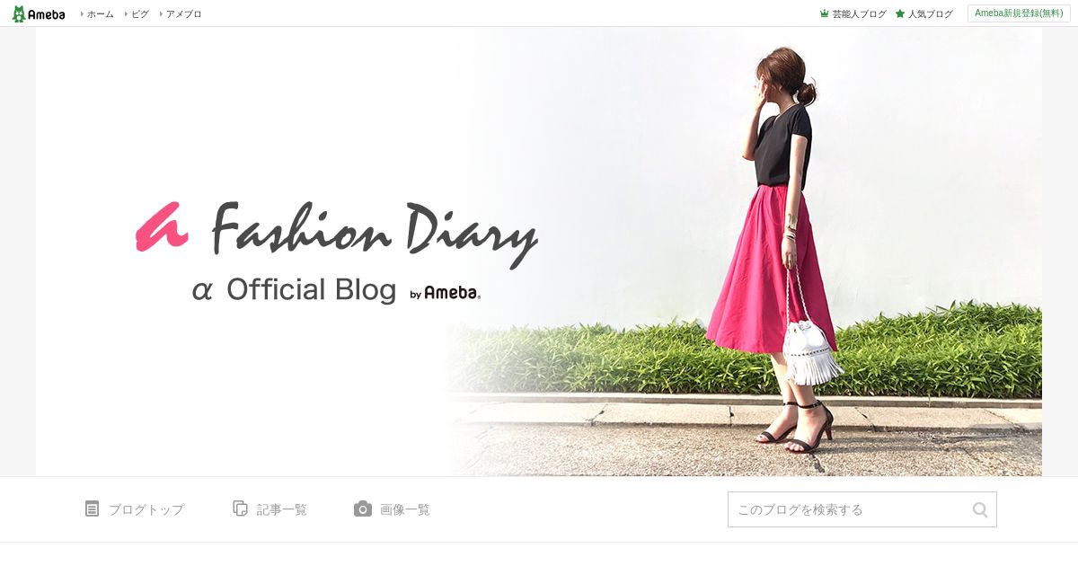Screen dimensions: 1078x566
Task: Click the Fashion Diary blog title
Action: pyautogui.click(x=375, y=232)
